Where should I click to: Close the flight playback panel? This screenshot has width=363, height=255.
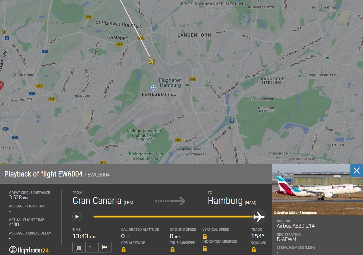pos(356,171)
